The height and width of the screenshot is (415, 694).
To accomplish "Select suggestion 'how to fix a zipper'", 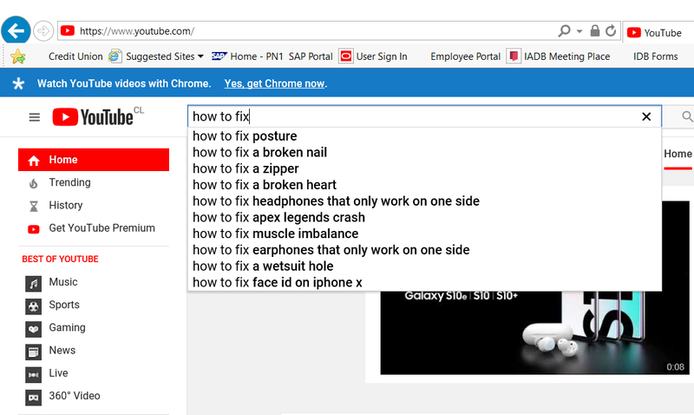I will (x=246, y=168).
